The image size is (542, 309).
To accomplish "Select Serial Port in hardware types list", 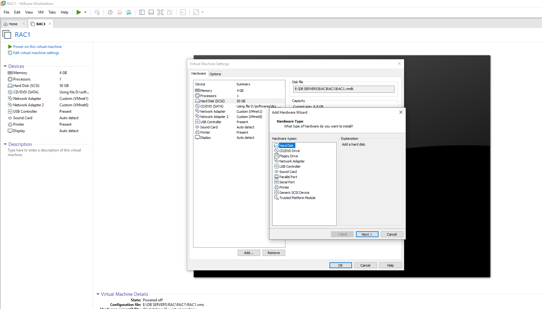I will click(x=287, y=182).
